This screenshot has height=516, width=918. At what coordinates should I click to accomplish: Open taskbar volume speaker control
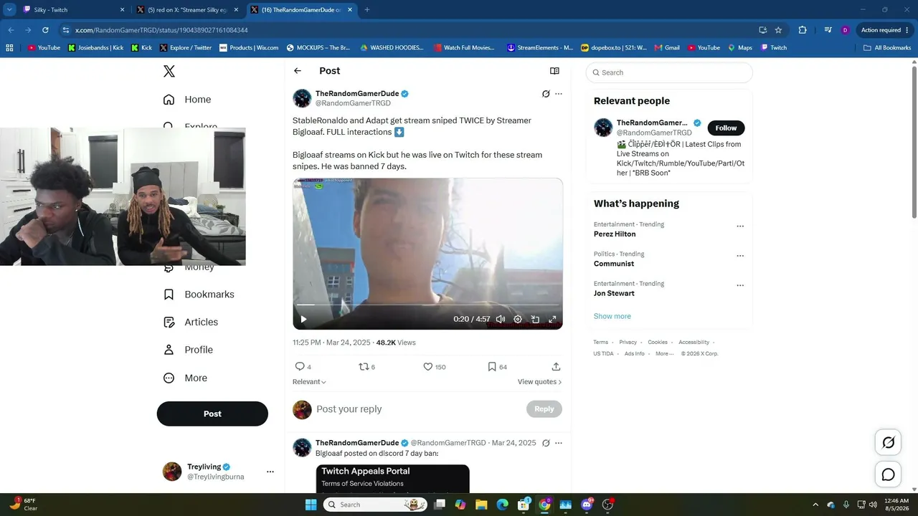(873, 505)
